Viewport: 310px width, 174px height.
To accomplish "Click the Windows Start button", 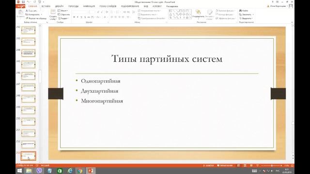I will (19, 171).
